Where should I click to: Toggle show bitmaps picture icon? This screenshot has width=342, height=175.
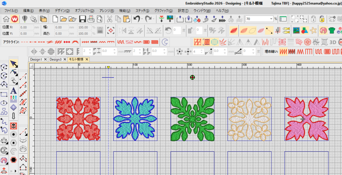[296, 30]
